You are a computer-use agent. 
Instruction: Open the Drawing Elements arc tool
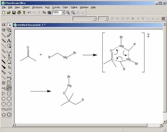coord(9,62)
